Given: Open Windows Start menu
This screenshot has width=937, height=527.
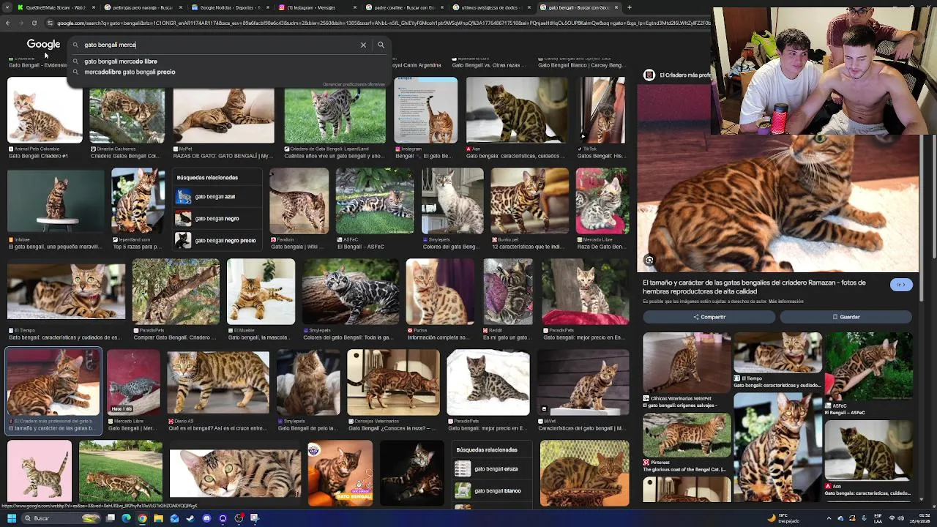Looking at the screenshot, I should (11, 518).
